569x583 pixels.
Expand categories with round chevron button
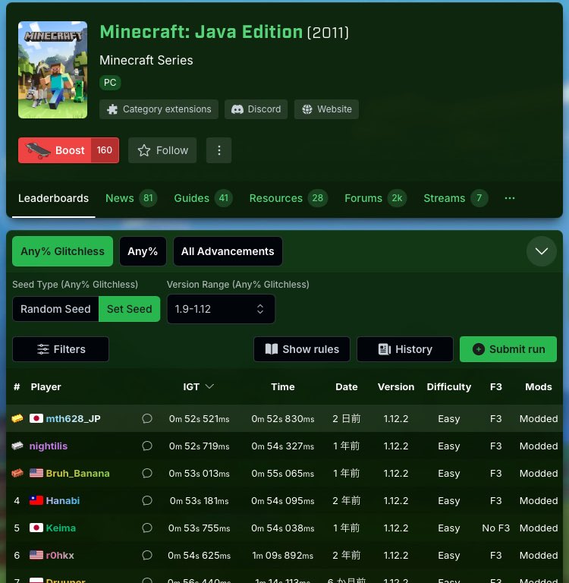click(541, 251)
